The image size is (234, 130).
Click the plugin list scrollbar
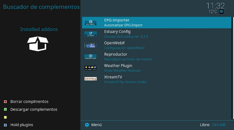point(233,68)
